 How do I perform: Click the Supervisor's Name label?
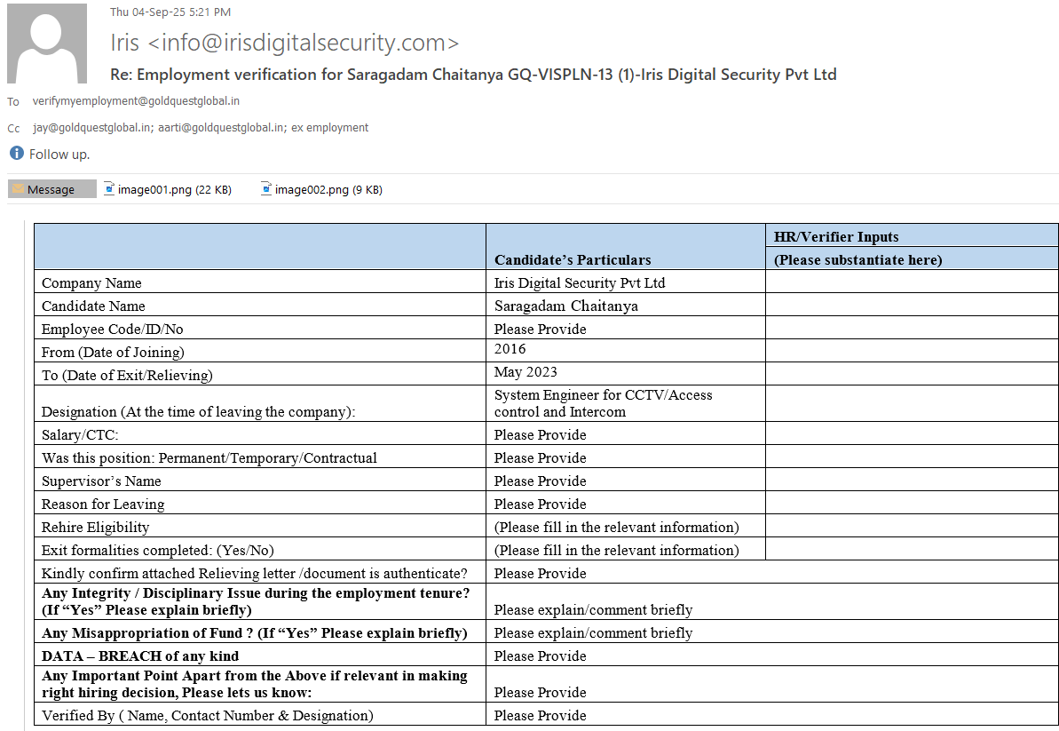tap(101, 481)
